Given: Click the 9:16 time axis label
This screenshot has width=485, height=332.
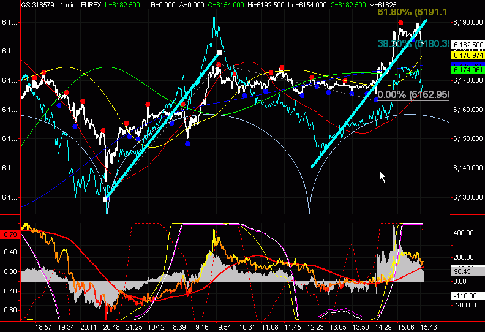Looking at the screenshot, I should 201,327.
